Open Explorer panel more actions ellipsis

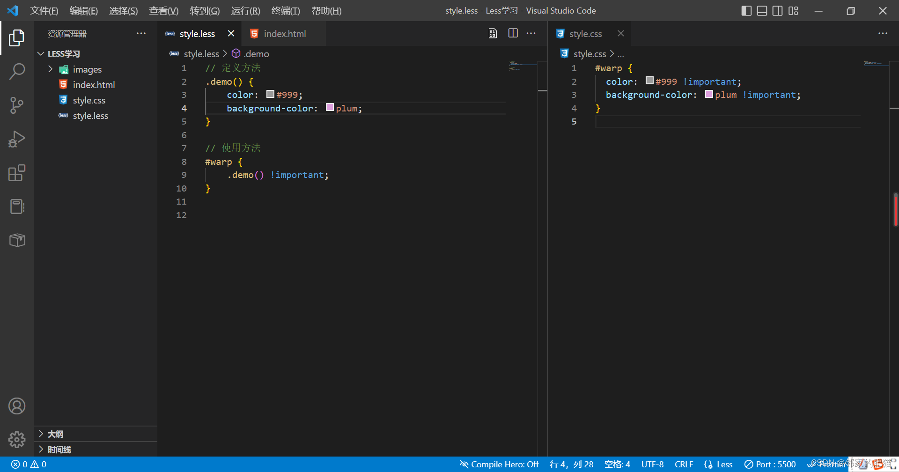click(141, 33)
